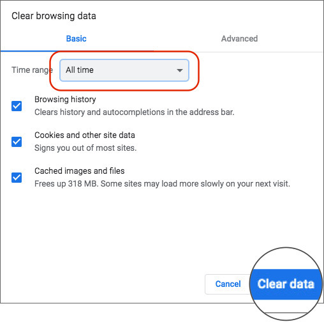324x322 pixels.
Task: Cancel the clear browsing data dialog
Action: 228,284
